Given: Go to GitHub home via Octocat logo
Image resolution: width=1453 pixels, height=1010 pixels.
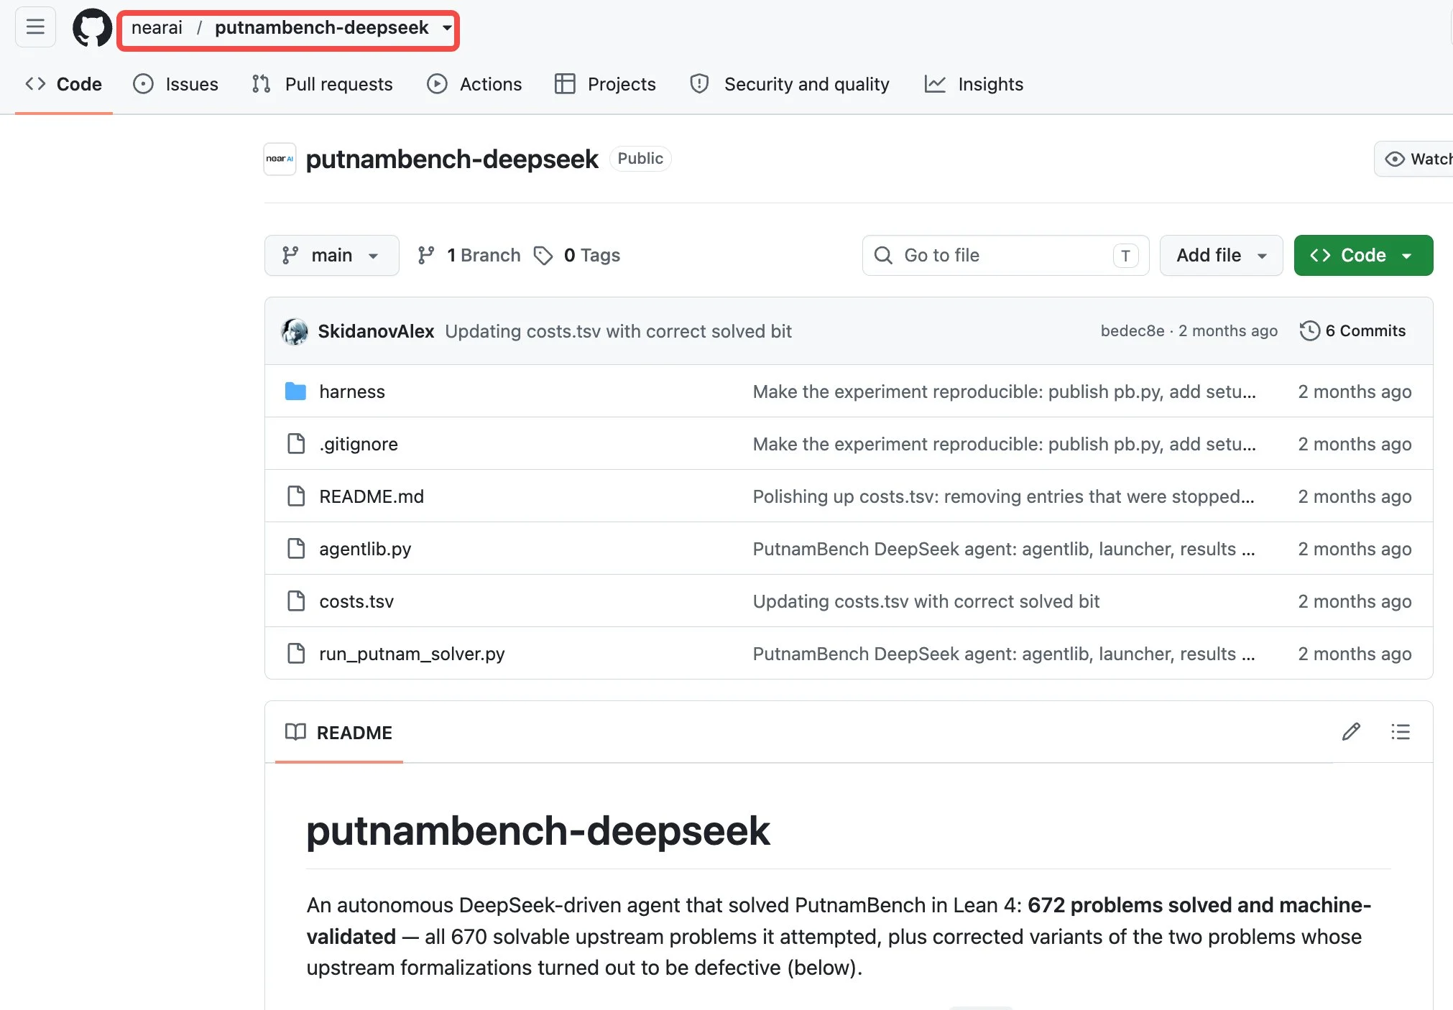Looking at the screenshot, I should (x=92, y=28).
